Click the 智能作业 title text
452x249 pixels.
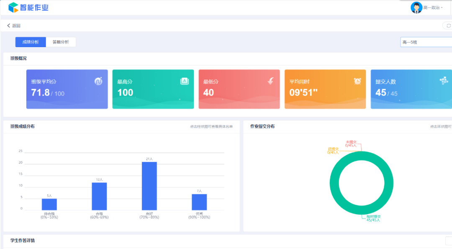[x=34, y=8]
